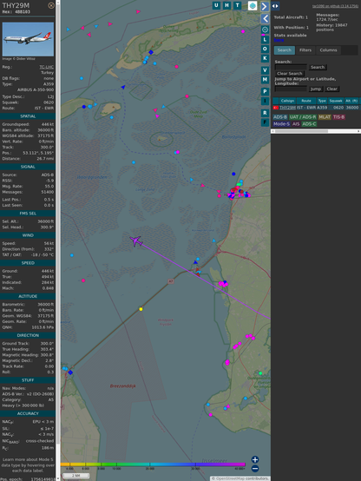Switch to the Columns tab
361x481 pixels.
(328, 50)
